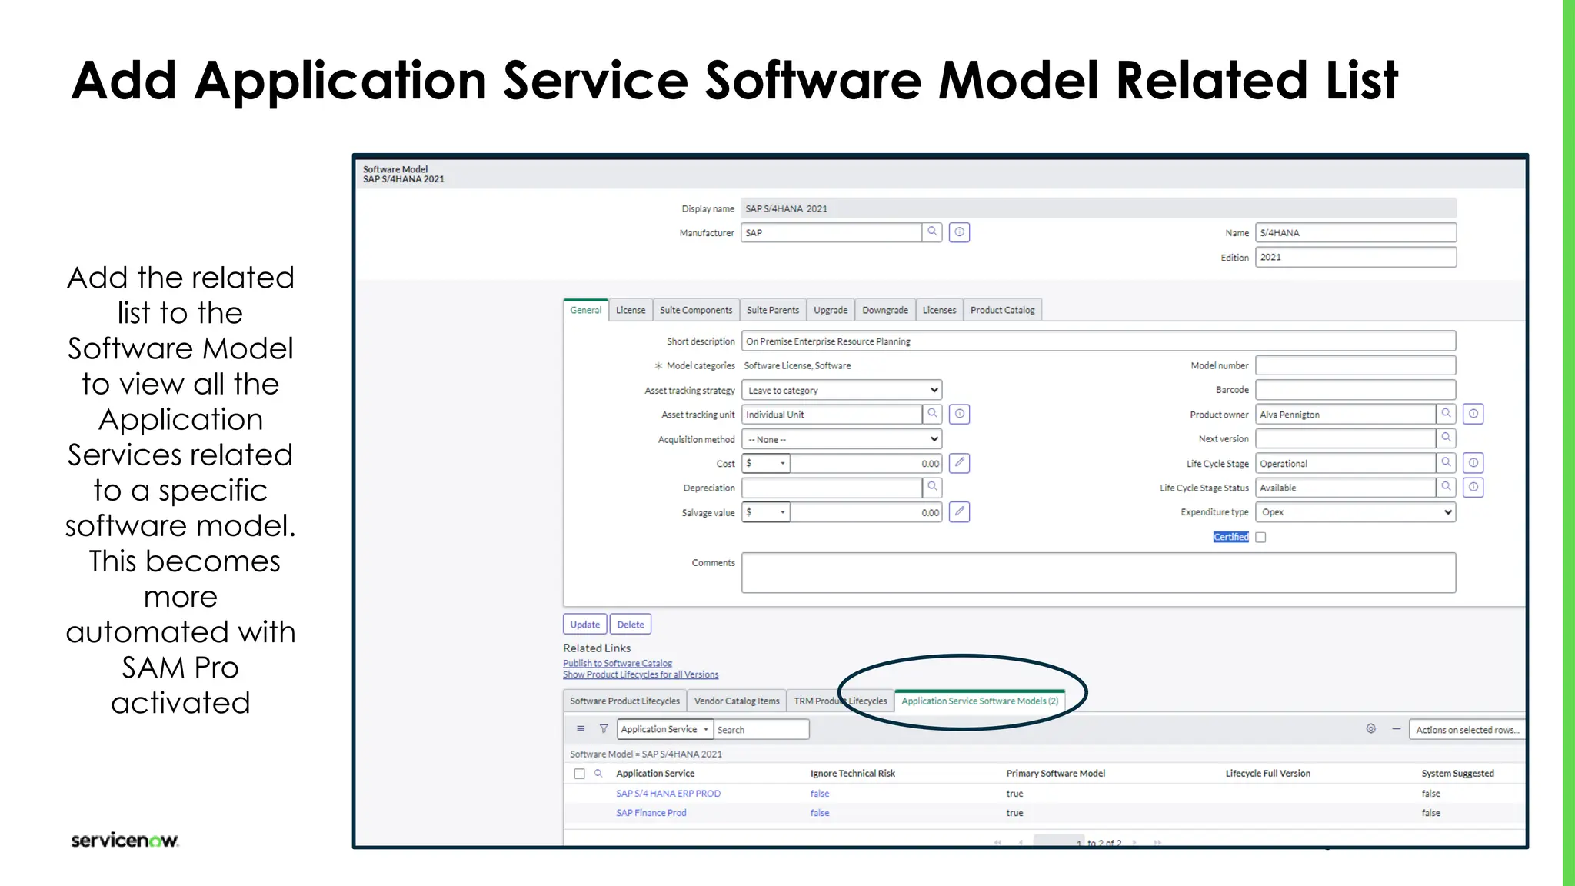Edit Cost value pencil icon
Screen dimensions: 1575x886
coord(959,463)
